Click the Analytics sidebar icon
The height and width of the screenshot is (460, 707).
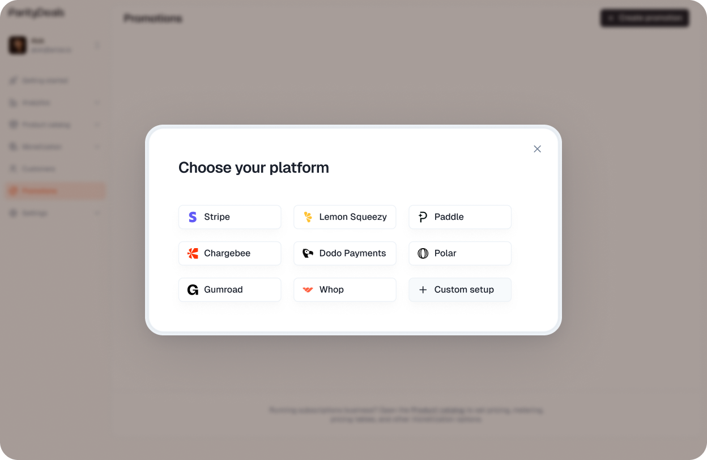pos(13,103)
